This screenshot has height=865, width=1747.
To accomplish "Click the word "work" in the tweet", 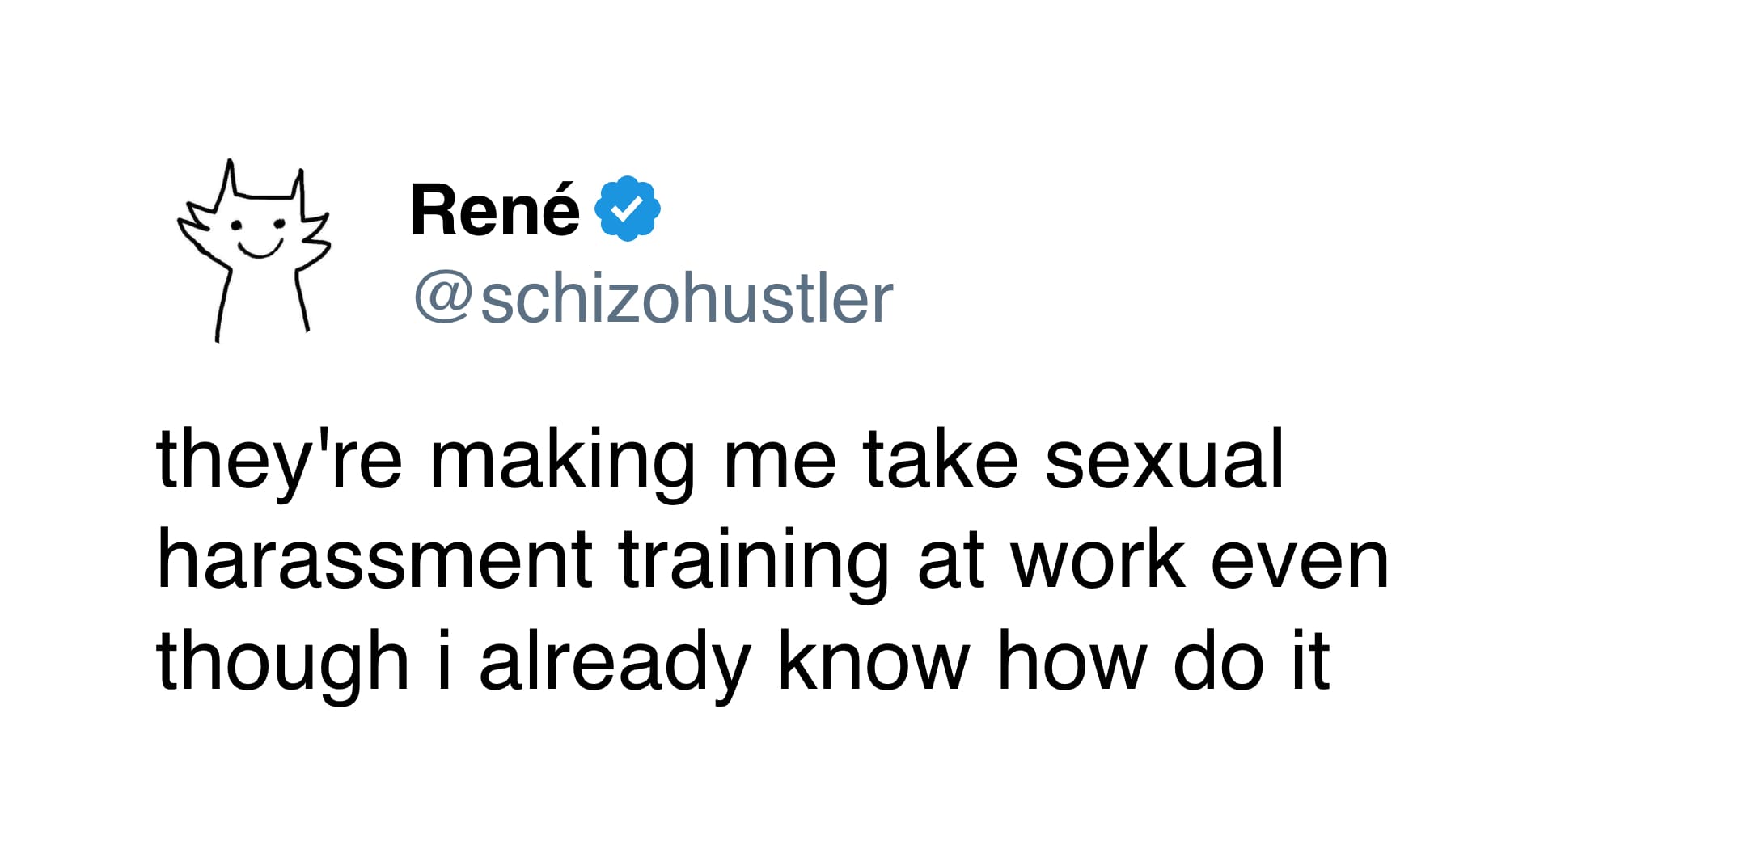I will pyautogui.click(x=1098, y=561).
